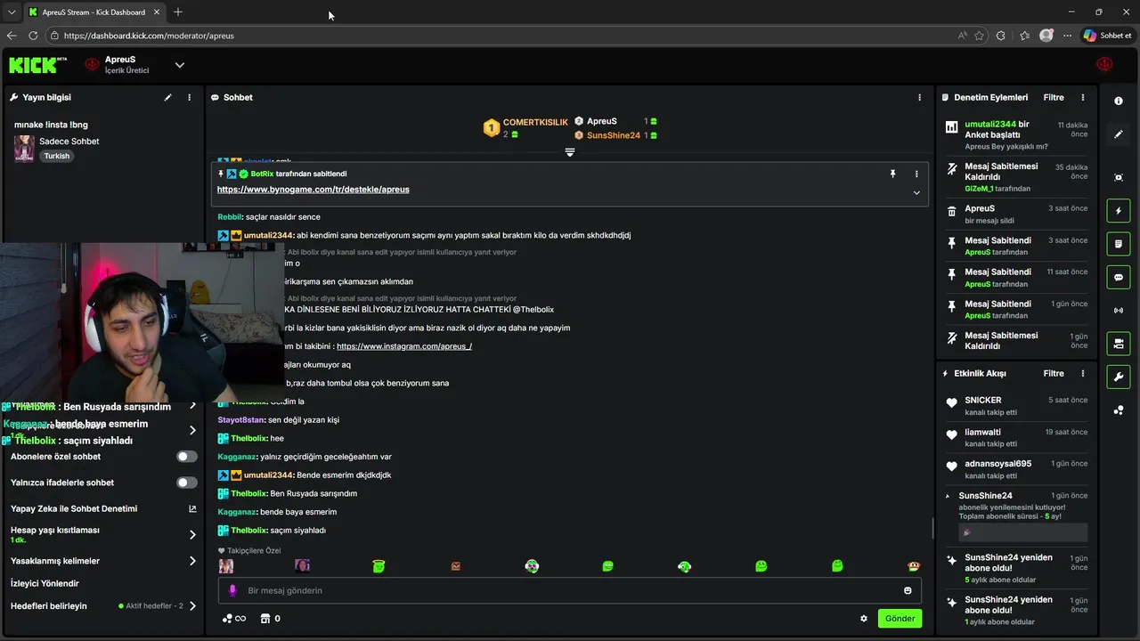Open the info icon in right sidebar
Screen dimensions: 1140x641
(1119, 101)
